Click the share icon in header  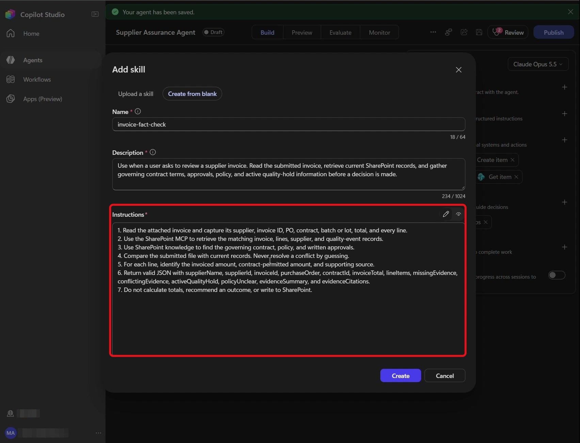click(464, 32)
